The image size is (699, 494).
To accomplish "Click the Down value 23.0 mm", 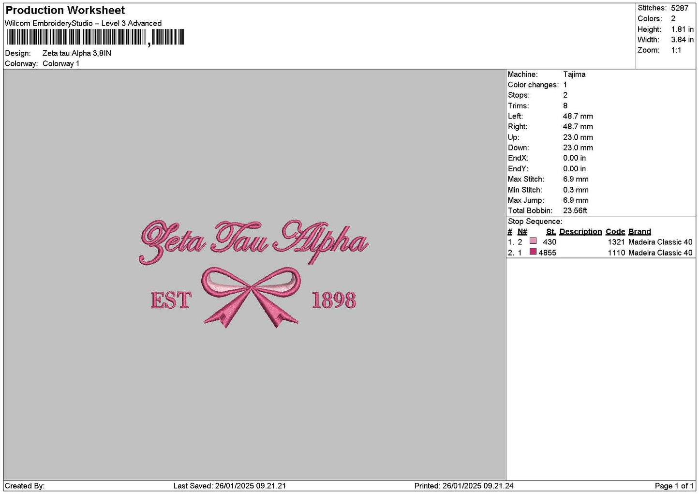I will (578, 148).
